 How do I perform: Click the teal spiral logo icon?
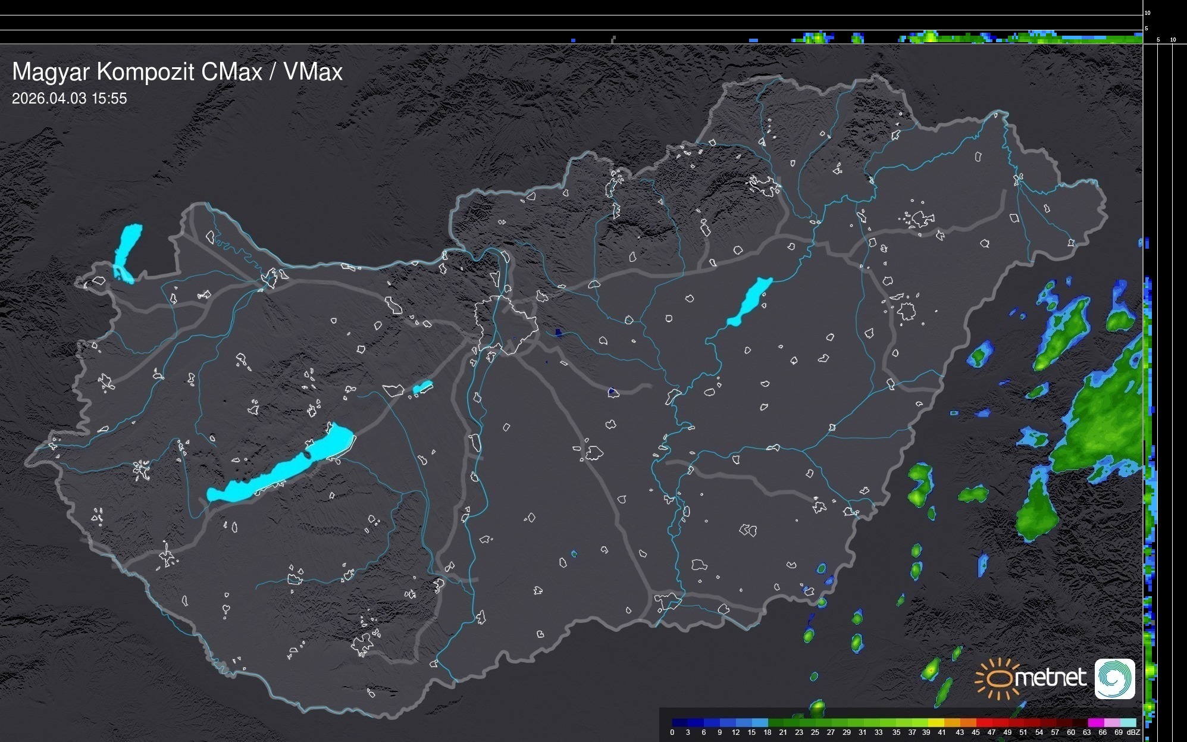pyautogui.click(x=1114, y=678)
